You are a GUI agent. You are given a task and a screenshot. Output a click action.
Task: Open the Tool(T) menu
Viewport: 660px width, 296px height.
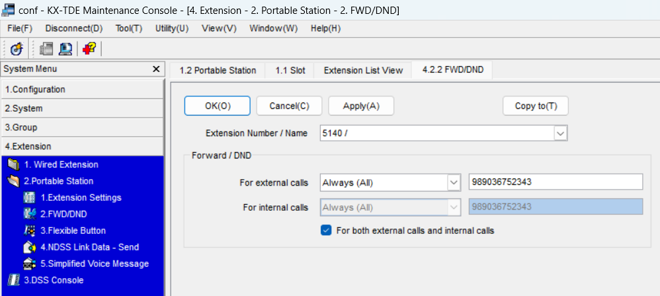129,28
